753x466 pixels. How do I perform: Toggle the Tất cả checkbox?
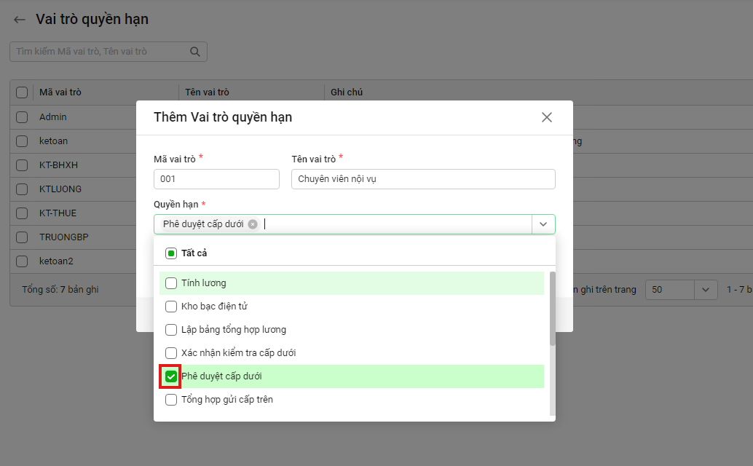tap(171, 253)
